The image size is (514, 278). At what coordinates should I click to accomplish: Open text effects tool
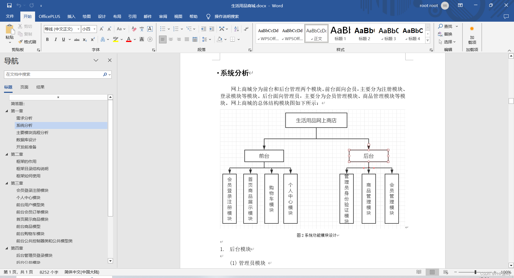[x=103, y=39]
